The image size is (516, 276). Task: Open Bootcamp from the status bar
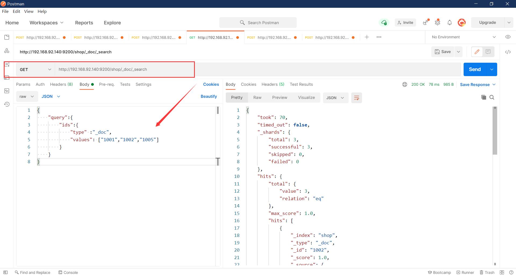439,272
